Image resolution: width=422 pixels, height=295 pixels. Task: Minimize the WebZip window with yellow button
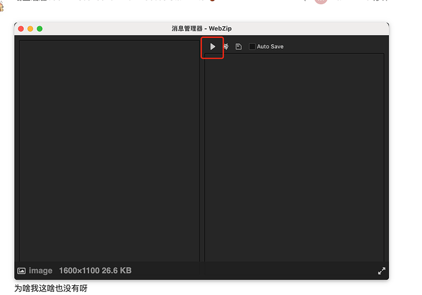pyautogui.click(x=31, y=29)
